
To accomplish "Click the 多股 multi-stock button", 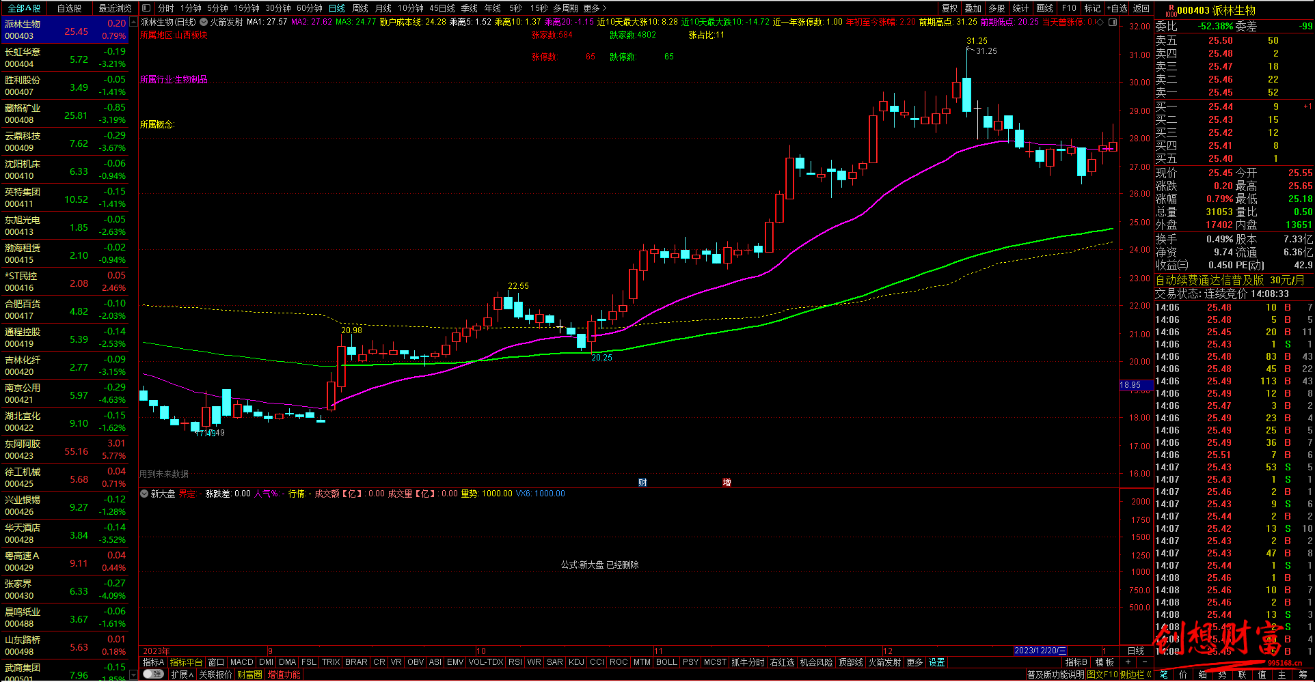I will (997, 8).
